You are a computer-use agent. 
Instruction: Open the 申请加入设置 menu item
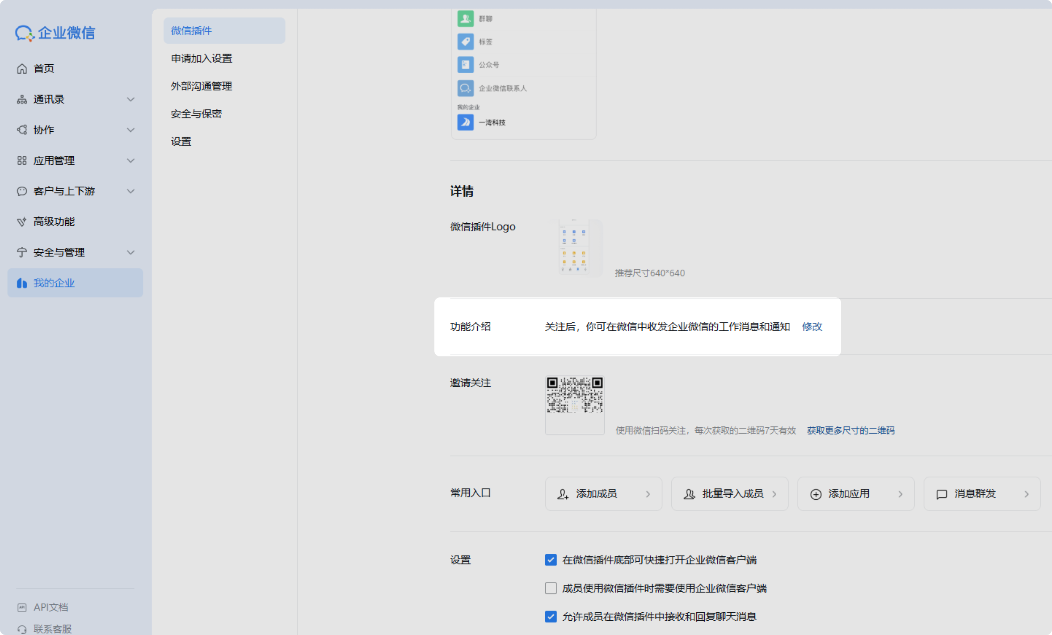point(202,58)
